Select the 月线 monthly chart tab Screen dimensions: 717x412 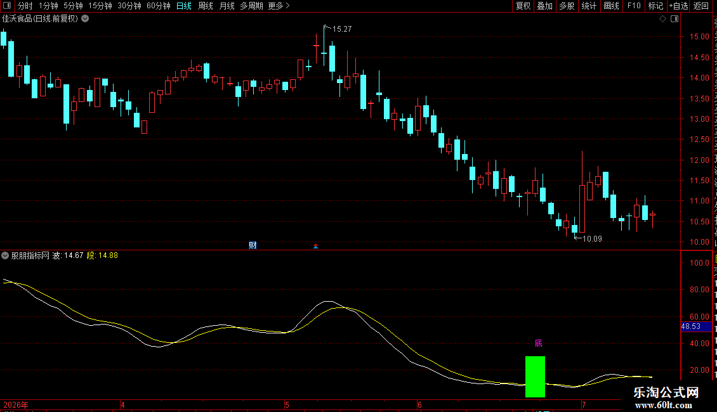pos(227,6)
